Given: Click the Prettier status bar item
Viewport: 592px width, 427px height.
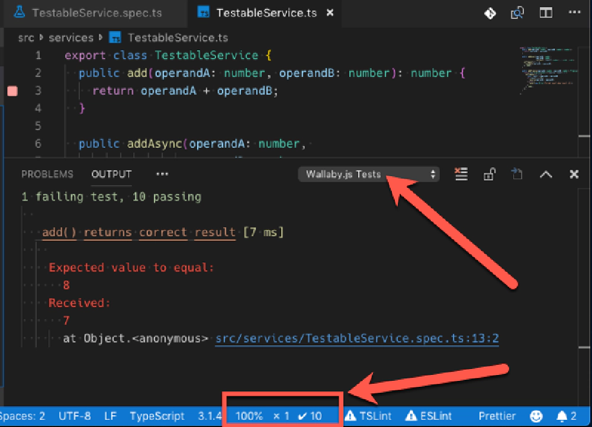Looking at the screenshot, I should pos(497,416).
